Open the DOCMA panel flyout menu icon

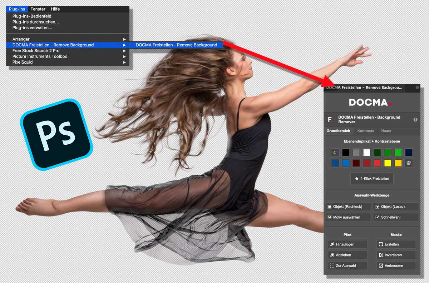417,88
